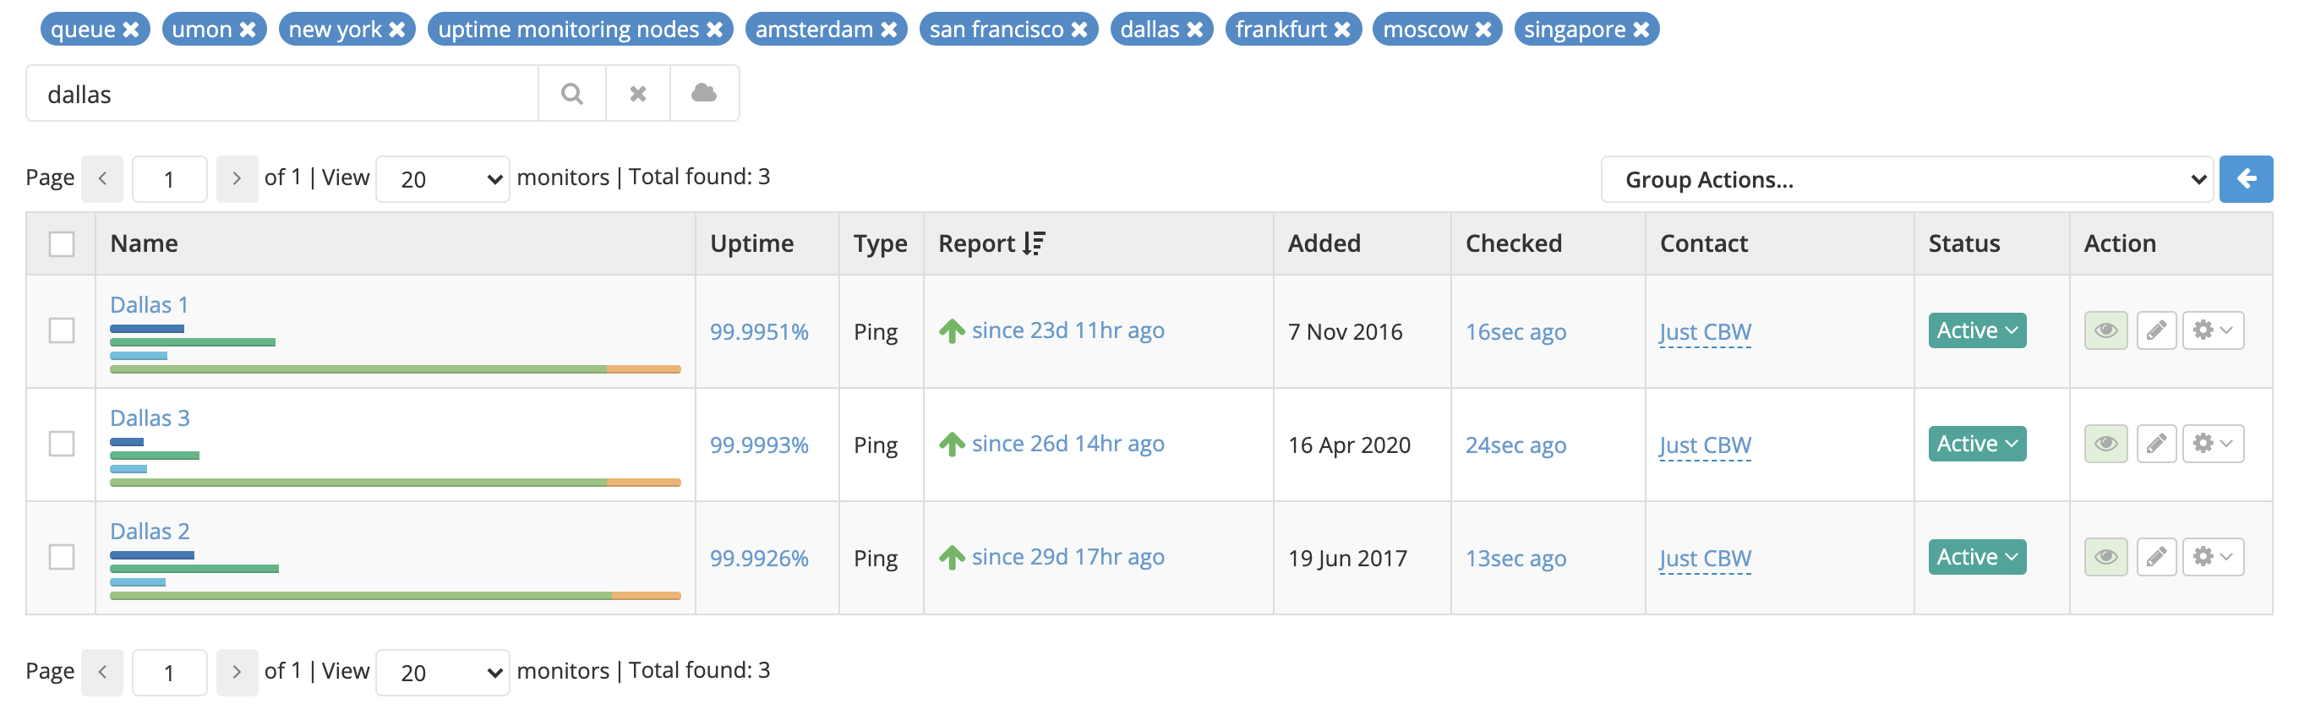
Task: Sort by the Added column header
Action: click(x=1324, y=243)
